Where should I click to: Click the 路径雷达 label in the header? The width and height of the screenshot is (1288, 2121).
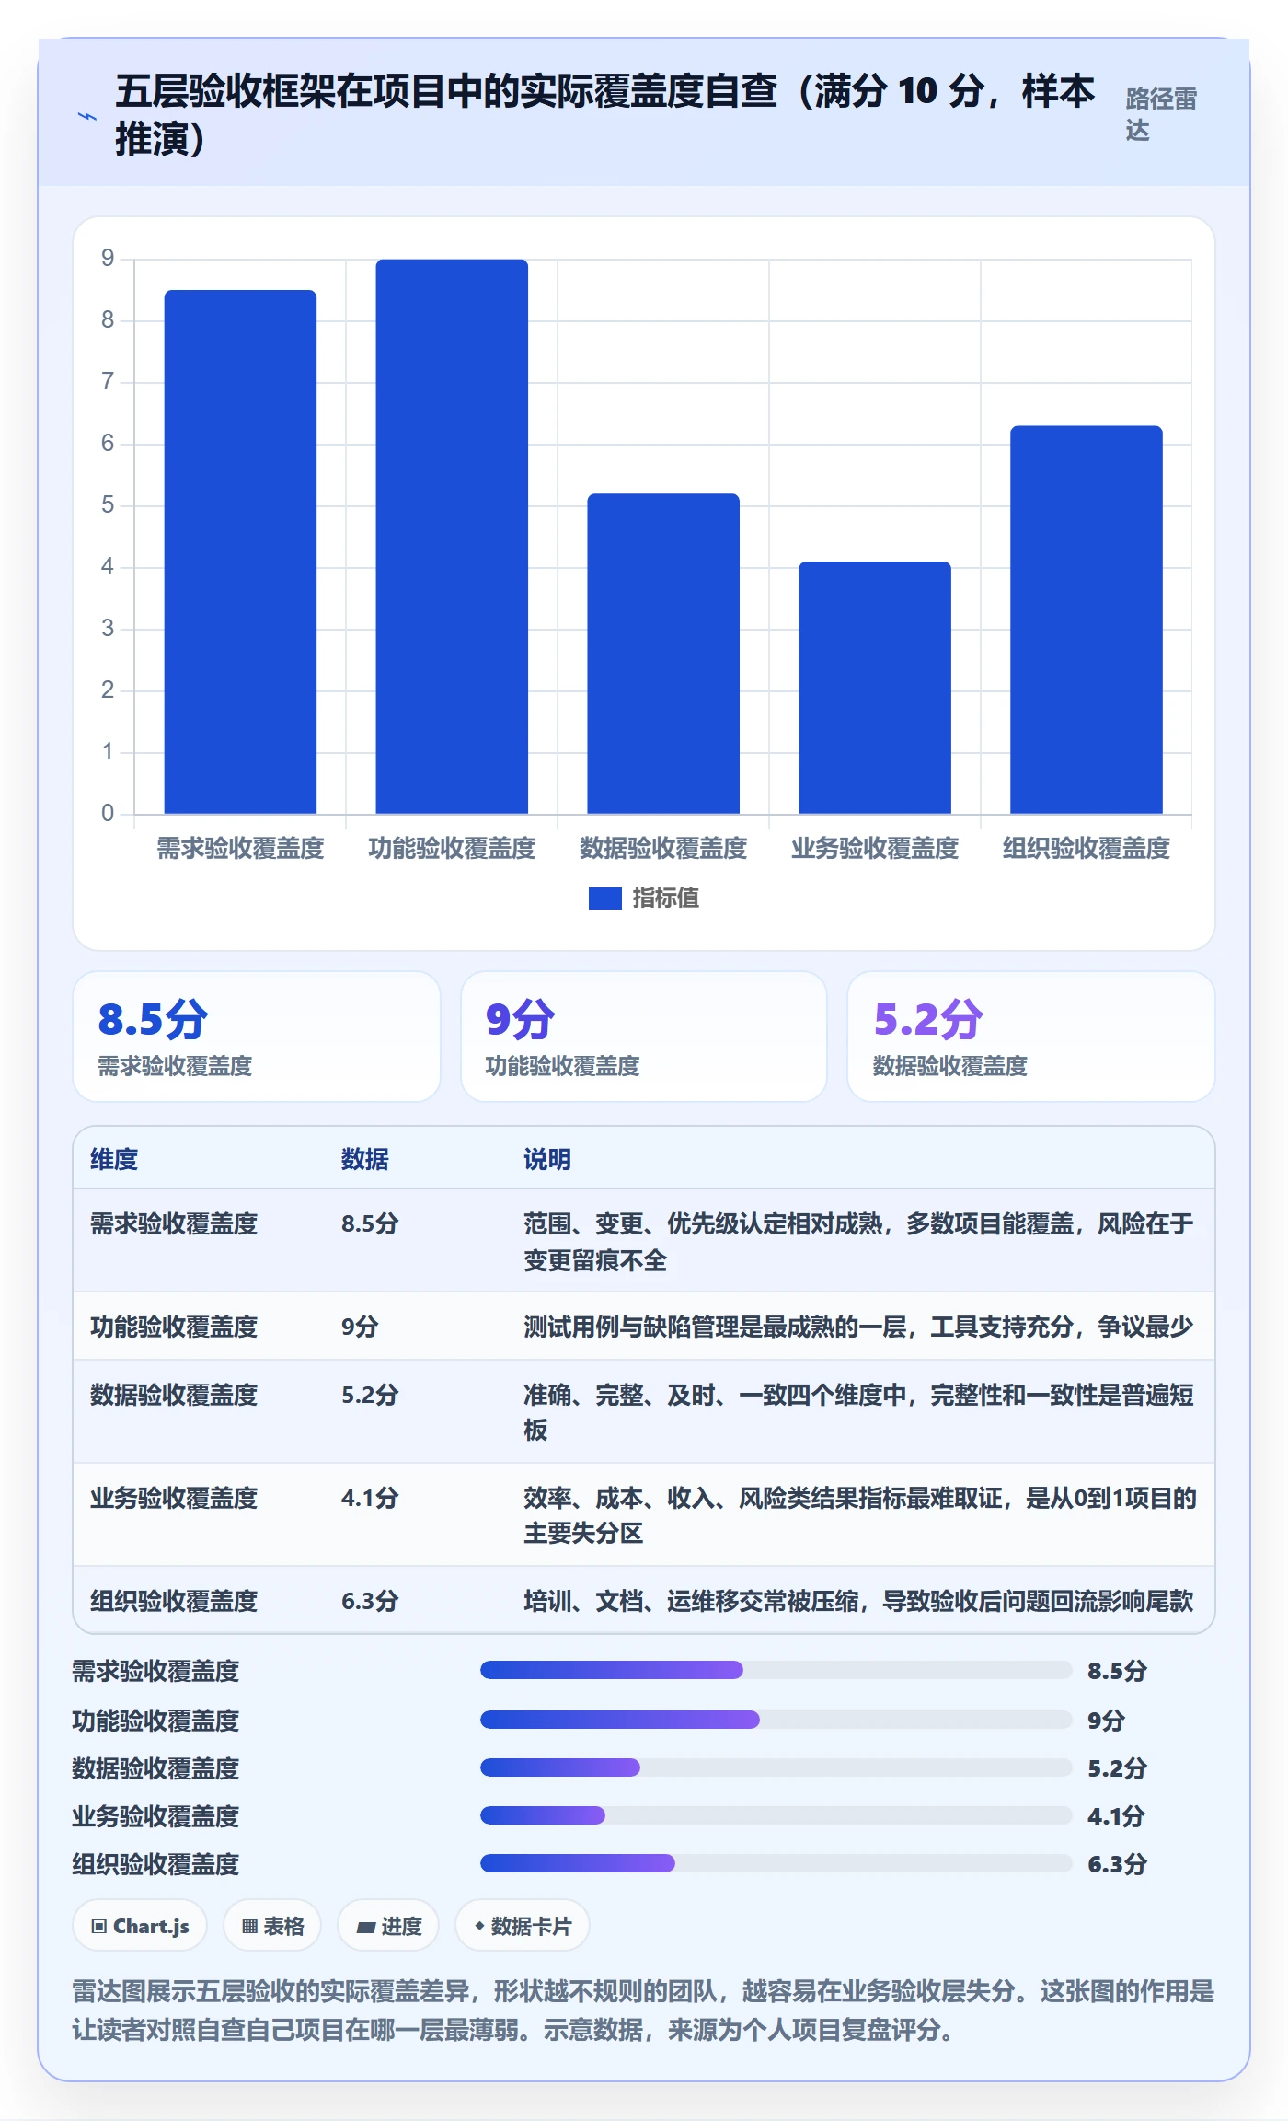pos(1161,114)
